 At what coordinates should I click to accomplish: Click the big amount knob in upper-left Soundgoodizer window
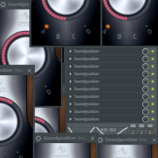(x=26, y=56)
